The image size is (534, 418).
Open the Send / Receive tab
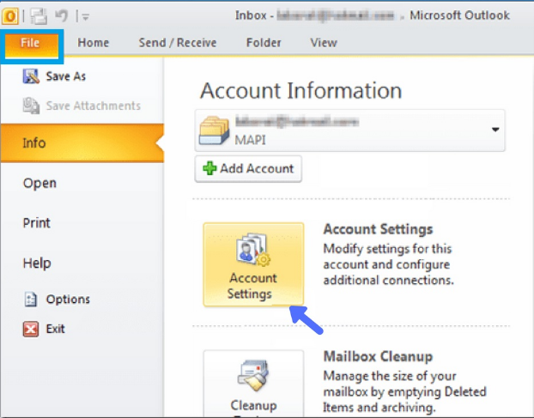[178, 43]
